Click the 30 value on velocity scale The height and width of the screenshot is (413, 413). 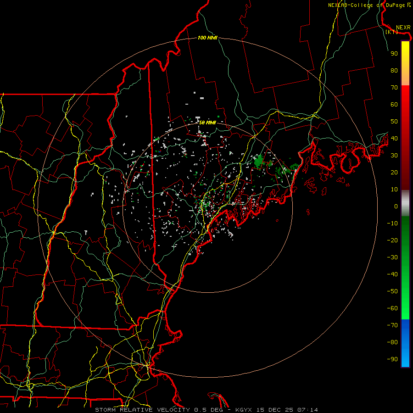tap(394, 156)
